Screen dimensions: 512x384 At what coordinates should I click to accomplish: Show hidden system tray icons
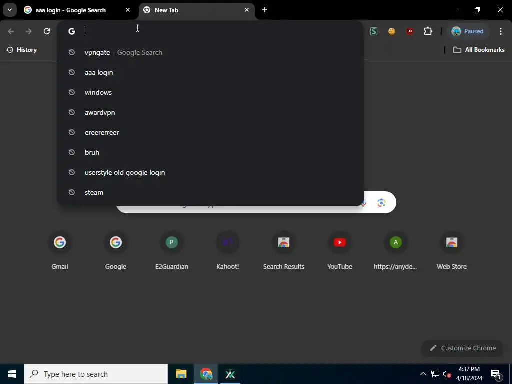[423, 374]
